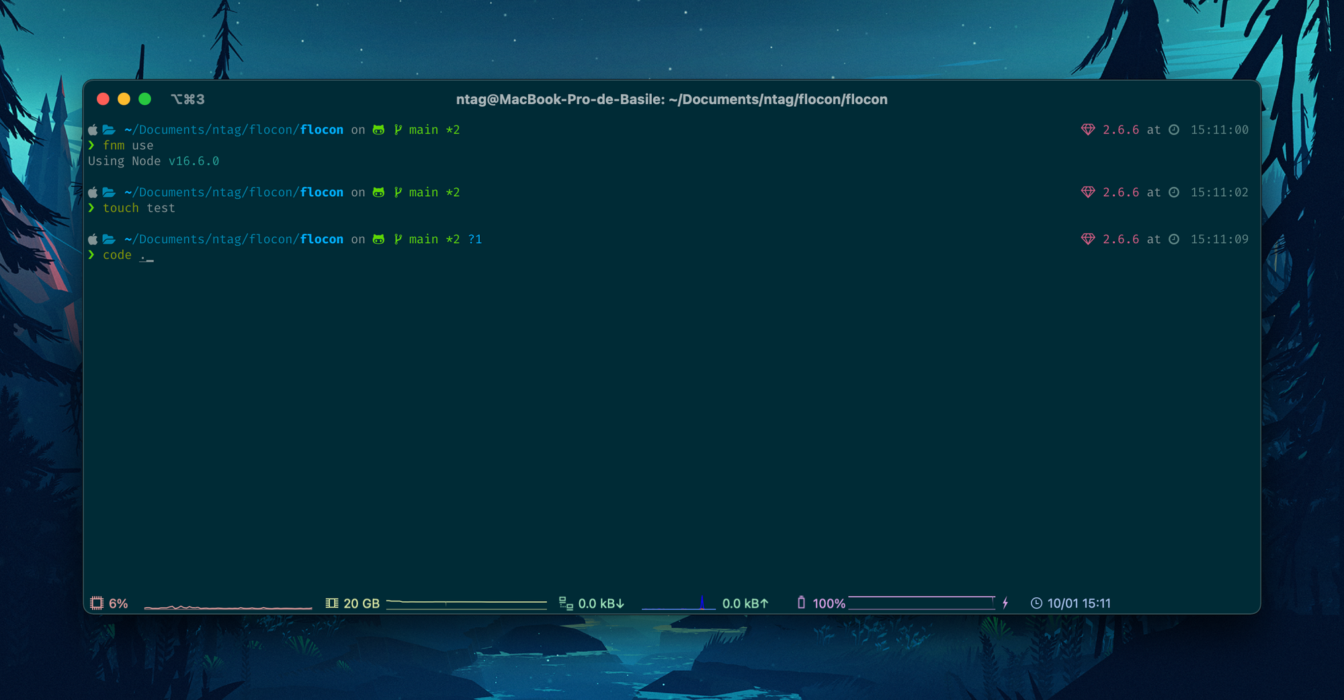The height and width of the screenshot is (700, 1344).
Task: Click the clock icon next to 15:11:00
Action: [1174, 129]
